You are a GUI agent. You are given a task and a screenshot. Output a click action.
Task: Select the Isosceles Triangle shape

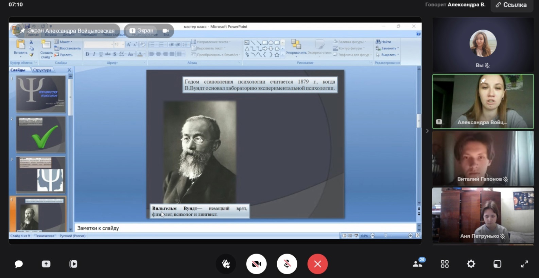(x=247, y=49)
